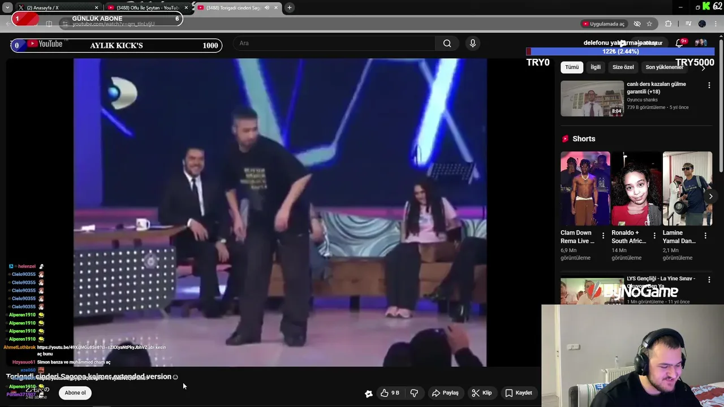Mute tab via speaker icon on active tab
Screen dimensions: 724x407
266,8
